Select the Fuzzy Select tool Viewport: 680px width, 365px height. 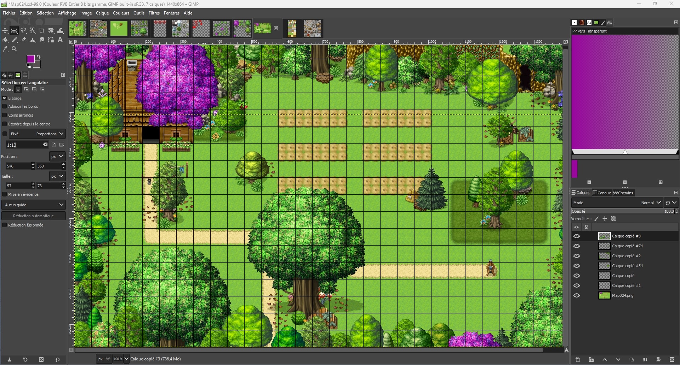coord(33,31)
